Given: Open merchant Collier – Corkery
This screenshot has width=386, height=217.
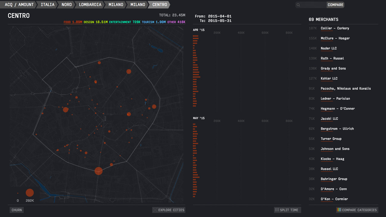Looking at the screenshot, I should click(x=335, y=28).
